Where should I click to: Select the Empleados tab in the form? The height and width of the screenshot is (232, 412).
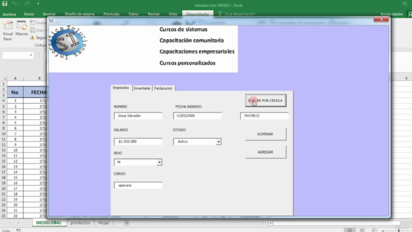point(121,88)
